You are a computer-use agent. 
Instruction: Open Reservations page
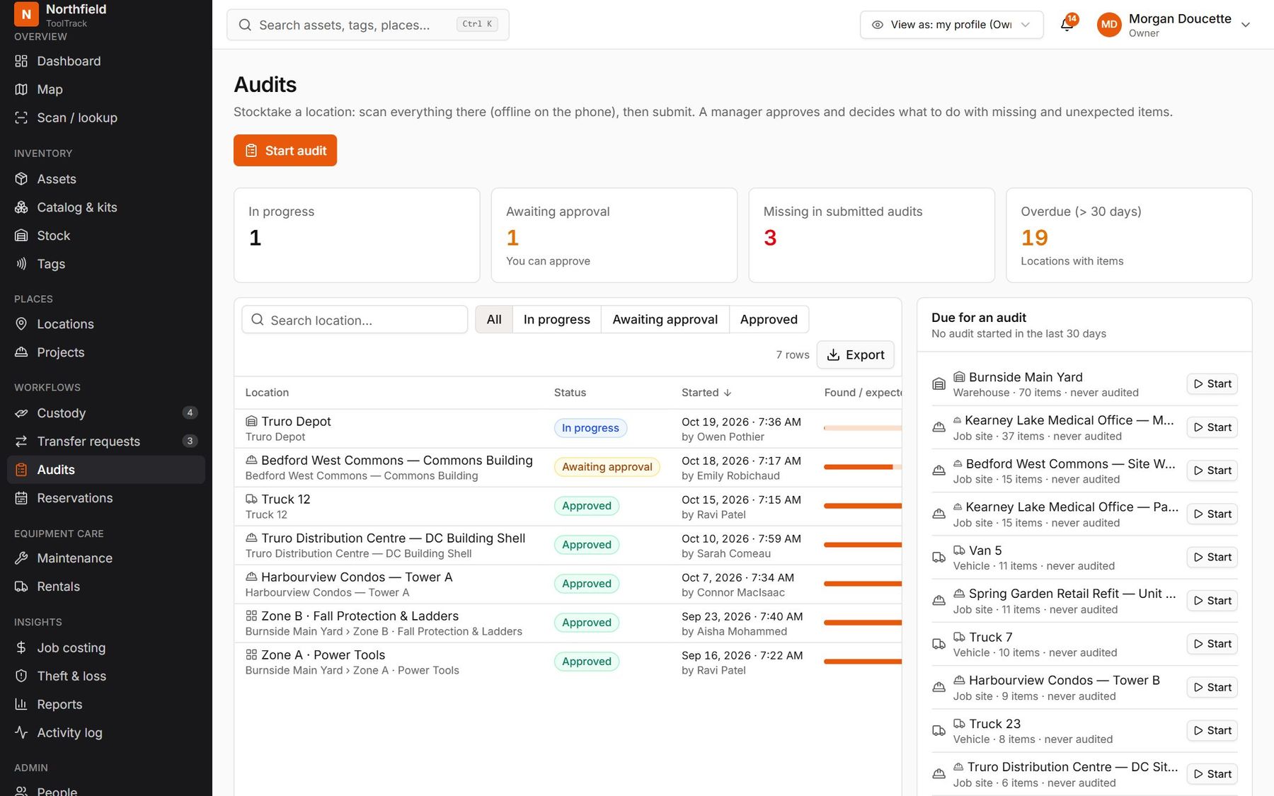(106, 498)
